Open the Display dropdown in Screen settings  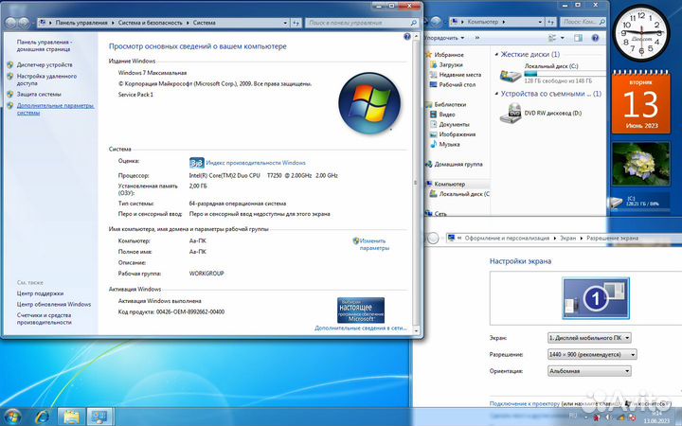click(x=589, y=338)
